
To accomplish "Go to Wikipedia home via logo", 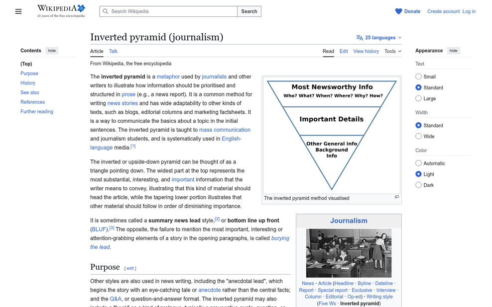I will coord(61,11).
